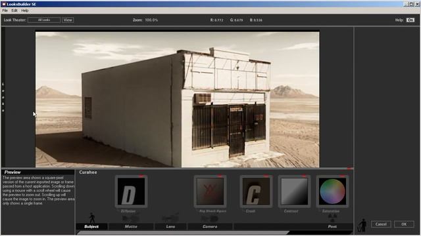Image resolution: width=421 pixels, height=236 pixels.
Task: Click the G: 0.679 readout
Action: pyautogui.click(x=236, y=20)
